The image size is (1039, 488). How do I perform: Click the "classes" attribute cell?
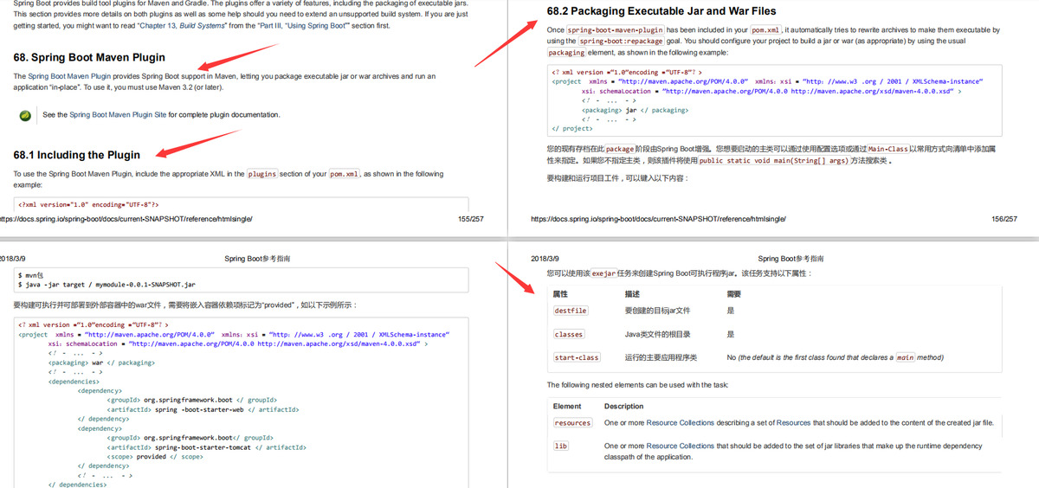569,334
